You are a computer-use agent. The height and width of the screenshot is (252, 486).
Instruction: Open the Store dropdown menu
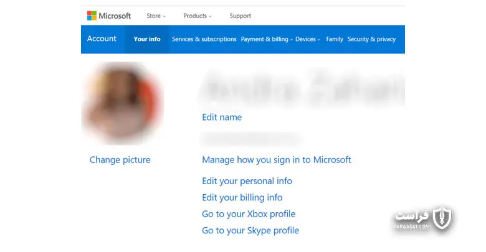(156, 16)
